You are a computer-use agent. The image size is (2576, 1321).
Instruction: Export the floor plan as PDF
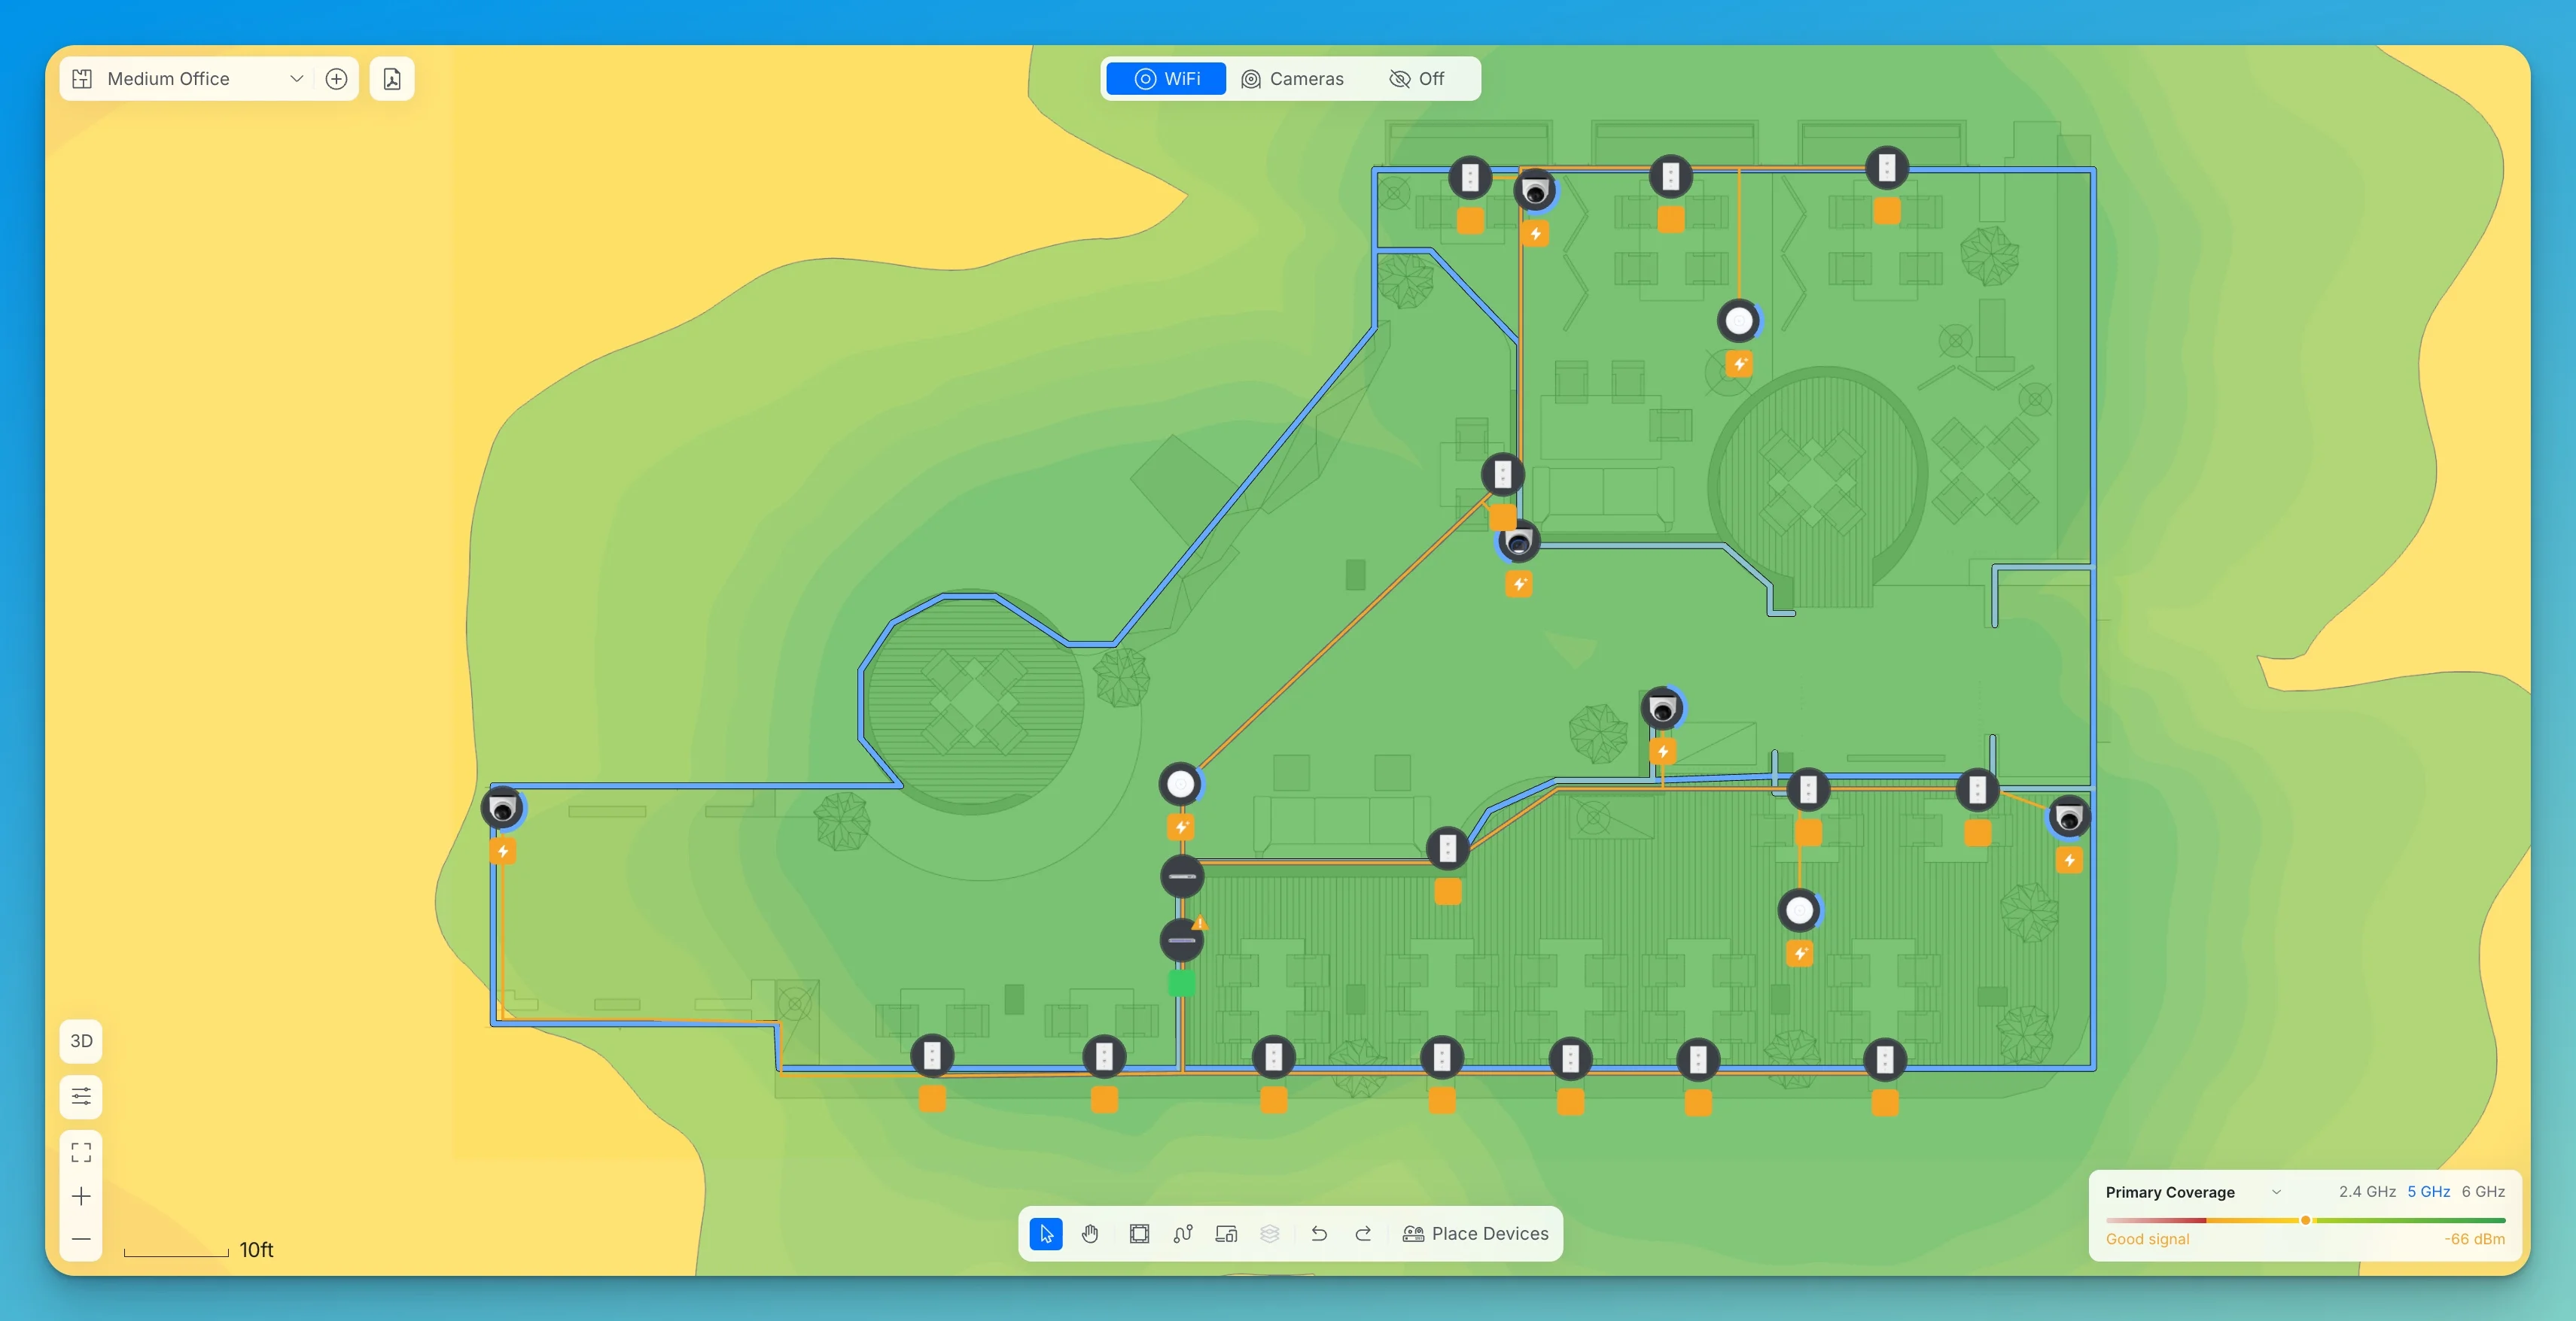(391, 78)
